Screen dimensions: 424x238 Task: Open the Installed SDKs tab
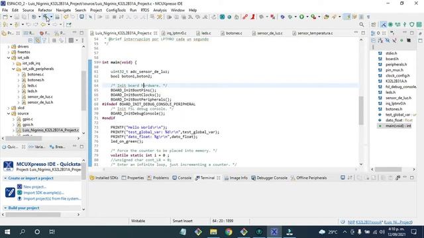pyautogui.click(x=104, y=178)
